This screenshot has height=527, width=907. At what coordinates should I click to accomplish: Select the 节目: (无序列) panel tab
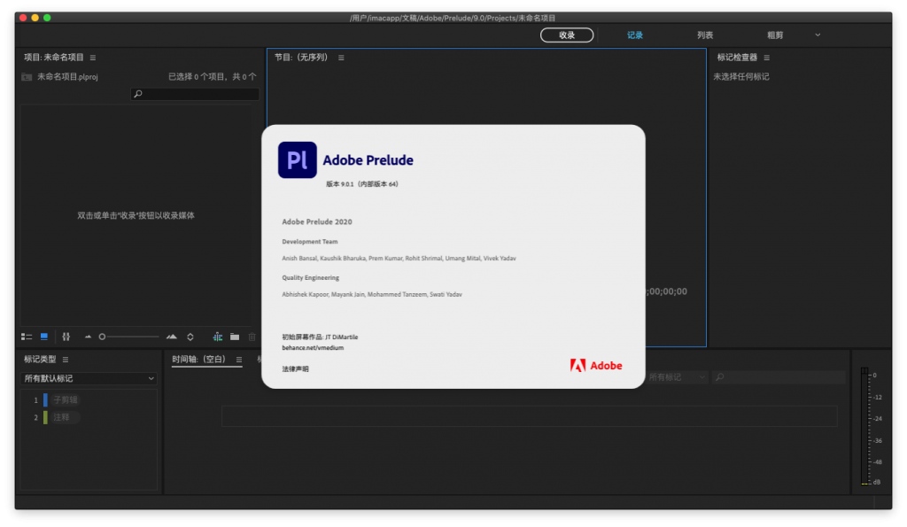pyautogui.click(x=301, y=58)
